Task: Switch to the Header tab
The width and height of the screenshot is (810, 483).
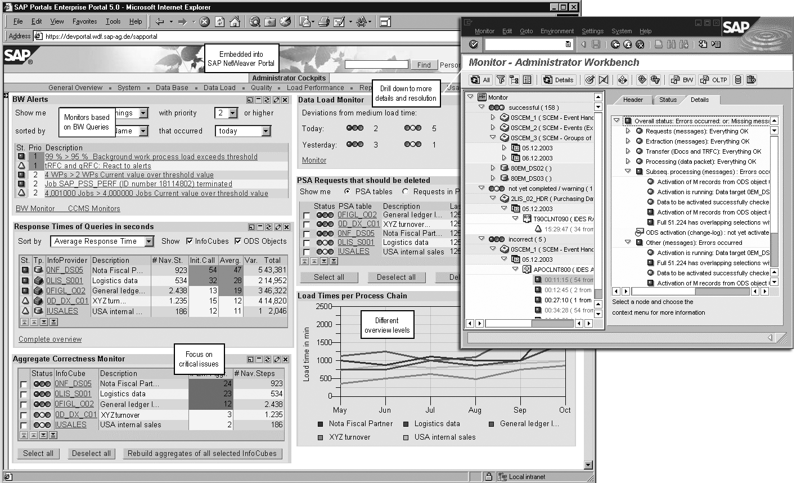Action: click(633, 100)
